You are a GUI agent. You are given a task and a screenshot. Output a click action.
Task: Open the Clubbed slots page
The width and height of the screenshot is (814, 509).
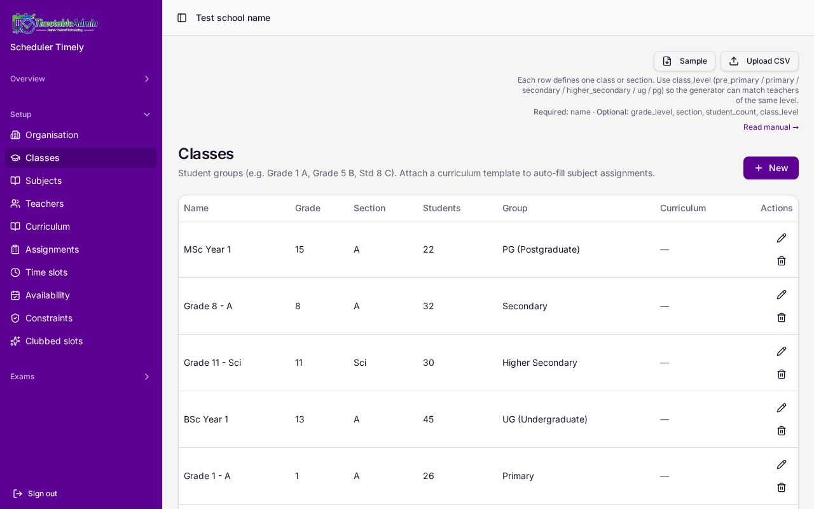pyautogui.click(x=81, y=341)
